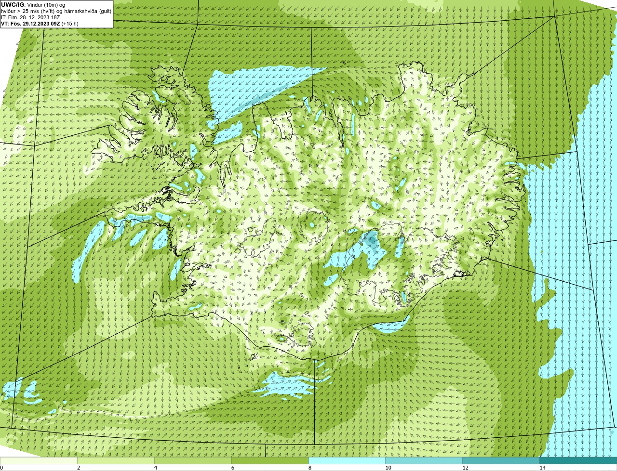Image resolution: width=617 pixels, height=471 pixels.
Task: Click the 12–14 m/s teal-blue legend swatch
Action: point(501,460)
